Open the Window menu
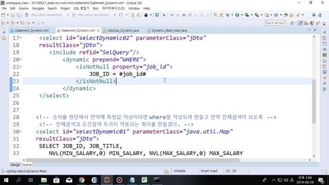 pyautogui.click(x=134, y=8)
